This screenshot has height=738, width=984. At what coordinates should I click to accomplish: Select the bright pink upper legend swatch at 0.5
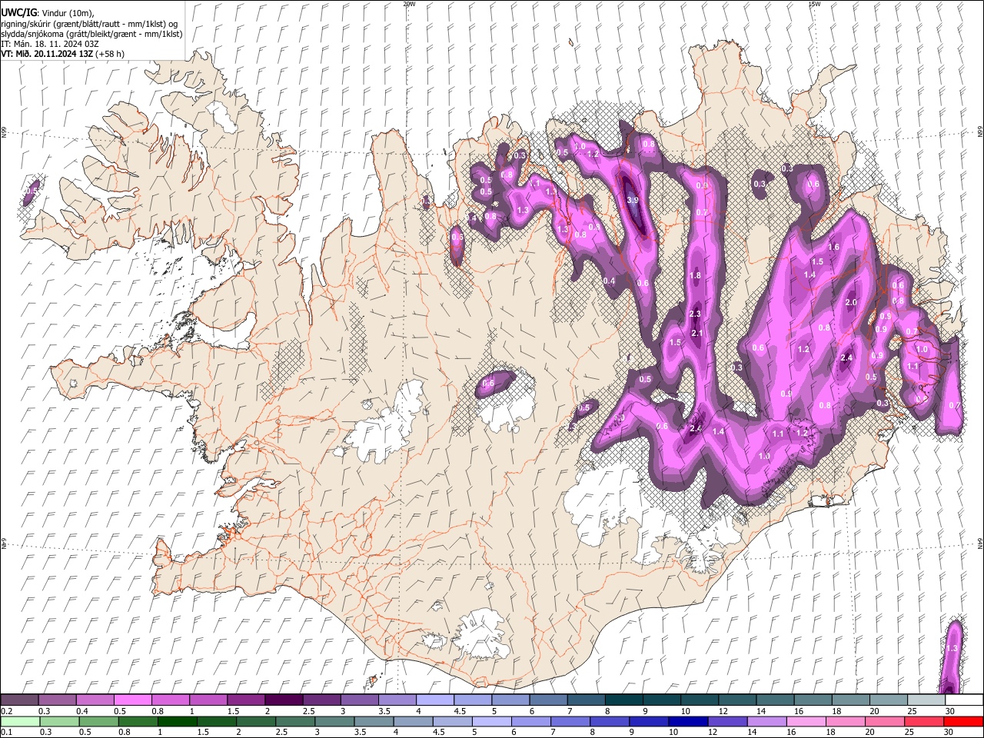(x=132, y=700)
